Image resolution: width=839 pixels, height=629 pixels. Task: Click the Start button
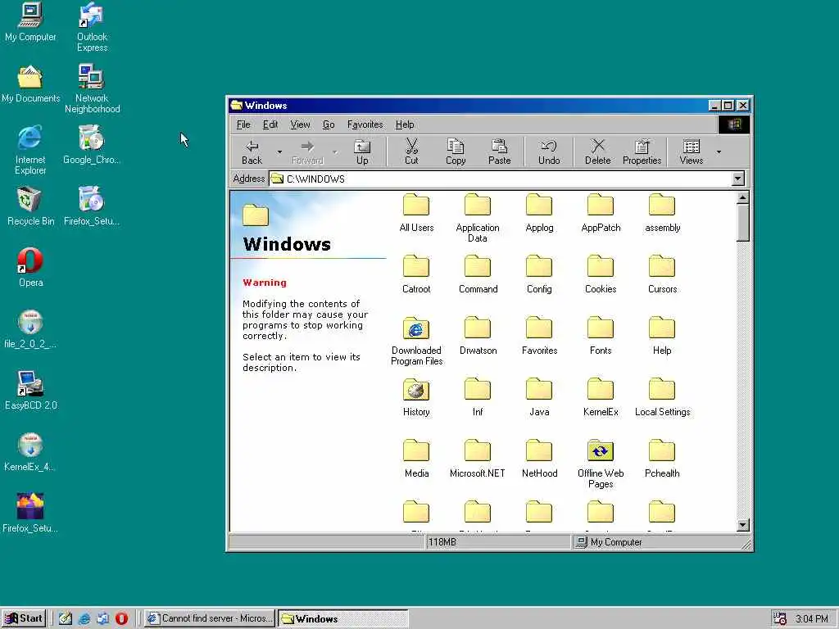[24, 618]
